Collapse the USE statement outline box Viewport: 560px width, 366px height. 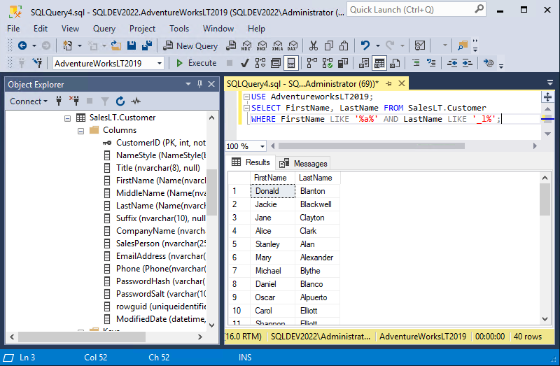[x=246, y=97]
